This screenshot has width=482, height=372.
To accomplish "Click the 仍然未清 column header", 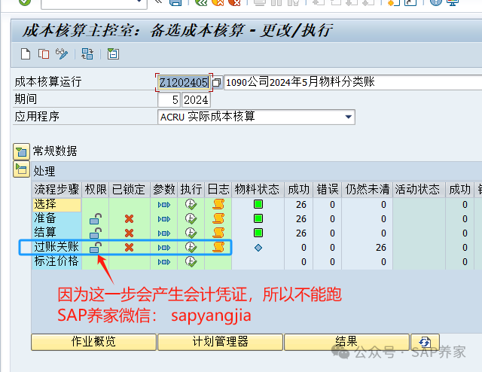I will (367, 189).
